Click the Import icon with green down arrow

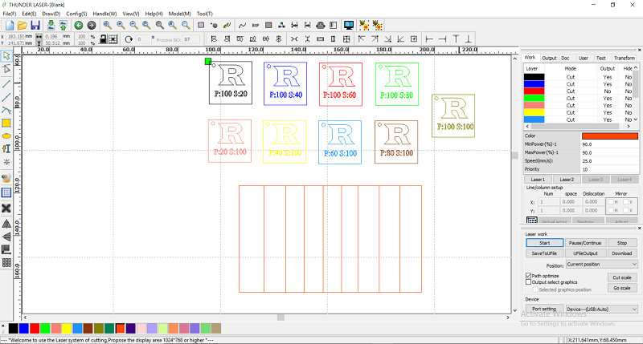point(51,26)
